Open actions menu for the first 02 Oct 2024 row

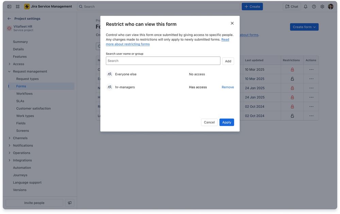coord(311,106)
